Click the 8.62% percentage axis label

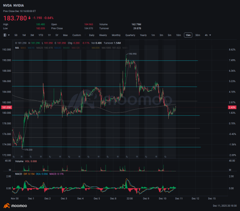click(x=232, y=50)
